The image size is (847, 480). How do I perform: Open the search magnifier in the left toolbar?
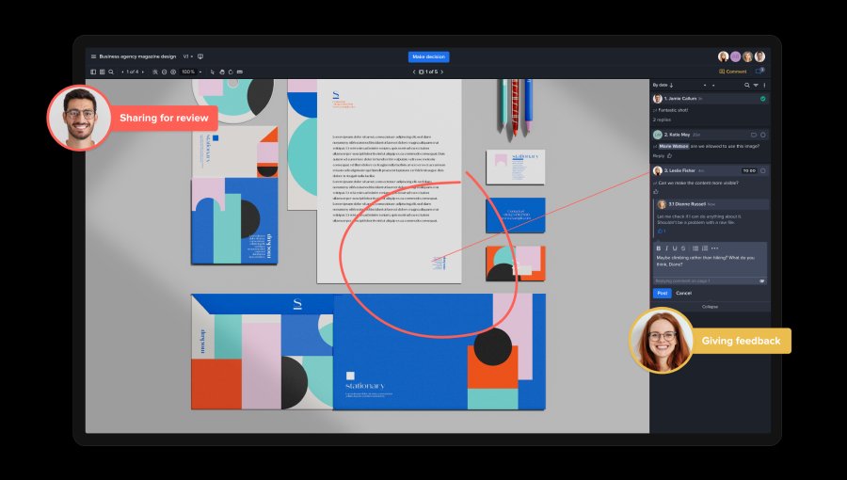111,72
